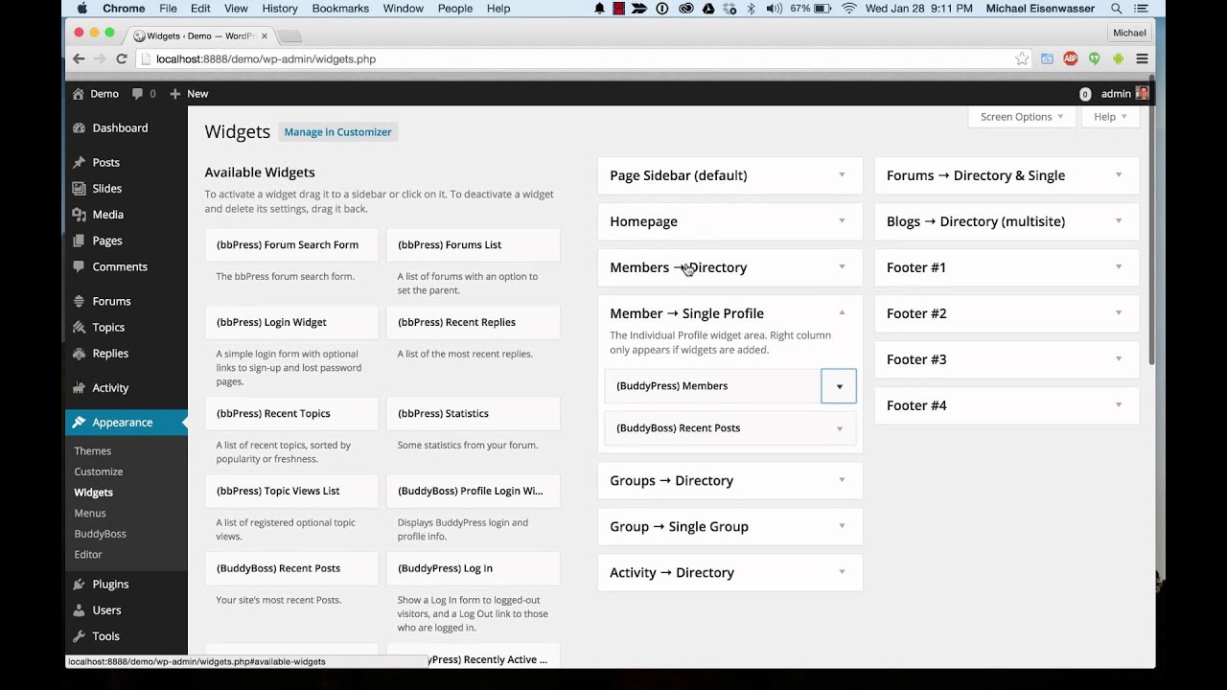The width and height of the screenshot is (1227, 690).
Task: Select the (bbPress) Forum Search Form widget
Action: (x=291, y=244)
